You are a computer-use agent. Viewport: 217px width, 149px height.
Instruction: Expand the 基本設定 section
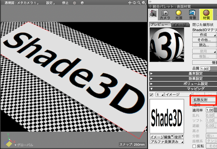[183, 73]
